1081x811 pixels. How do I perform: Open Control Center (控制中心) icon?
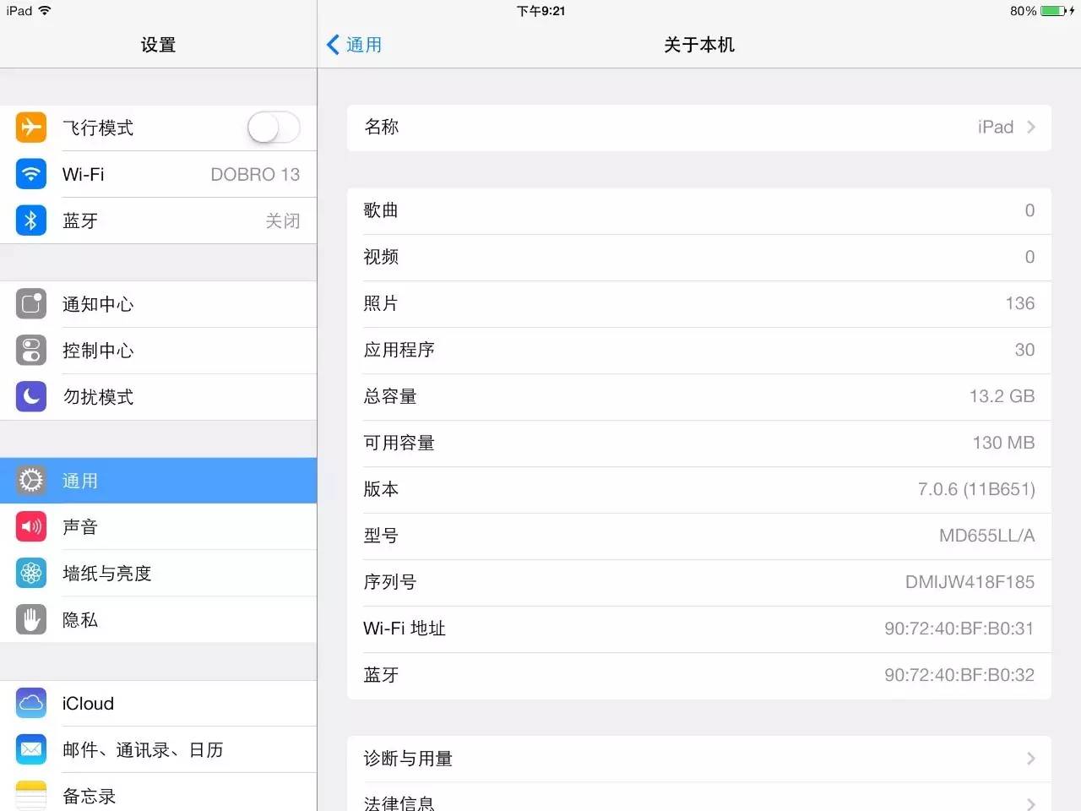(31, 351)
